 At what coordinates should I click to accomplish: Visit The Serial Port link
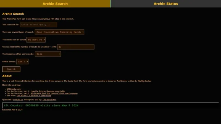coord(49,100)
